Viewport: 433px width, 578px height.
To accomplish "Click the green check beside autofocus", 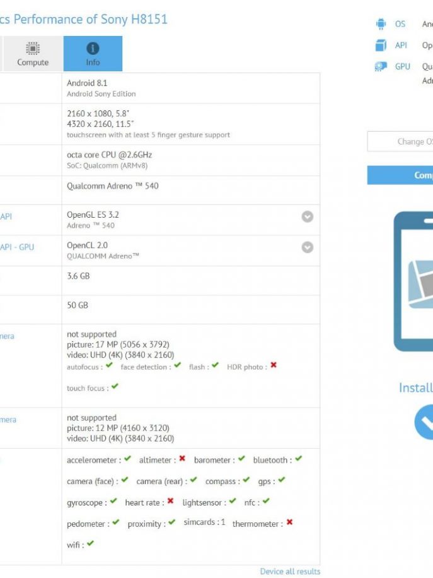I will (x=110, y=366).
